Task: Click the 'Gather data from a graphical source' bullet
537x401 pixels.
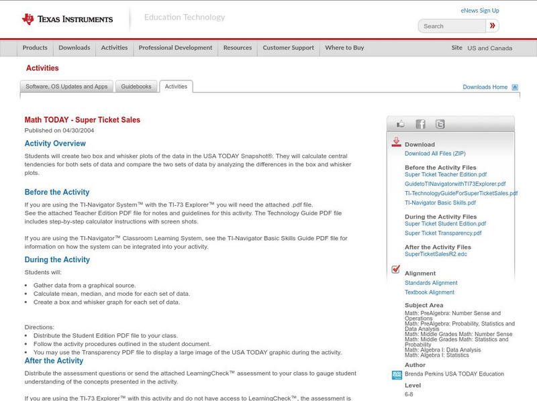Action: [85, 286]
